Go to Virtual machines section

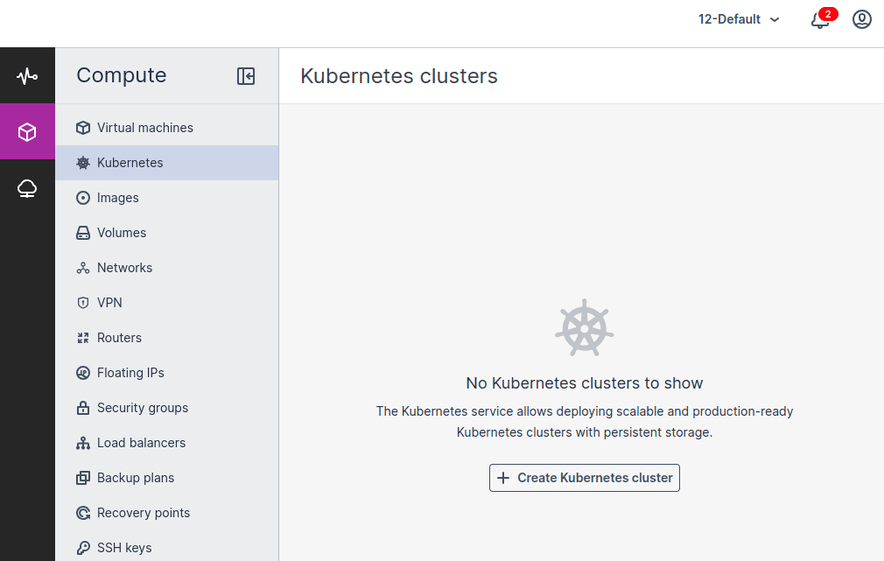pyautogui.click(x=167, y=128)
